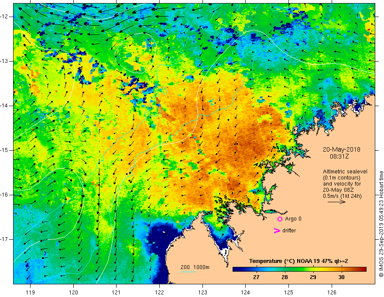Image resolution: width=384 pixels, height=297 pixels.
Task: Click the 30 value on color scale
Action: point(341,277)
